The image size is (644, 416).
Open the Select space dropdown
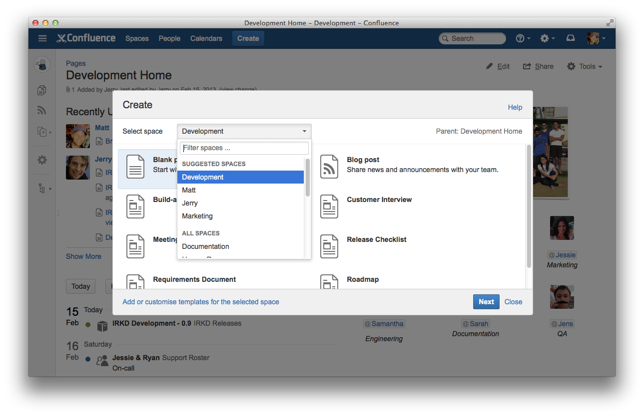pyautogui.click(x=244, y=131)
